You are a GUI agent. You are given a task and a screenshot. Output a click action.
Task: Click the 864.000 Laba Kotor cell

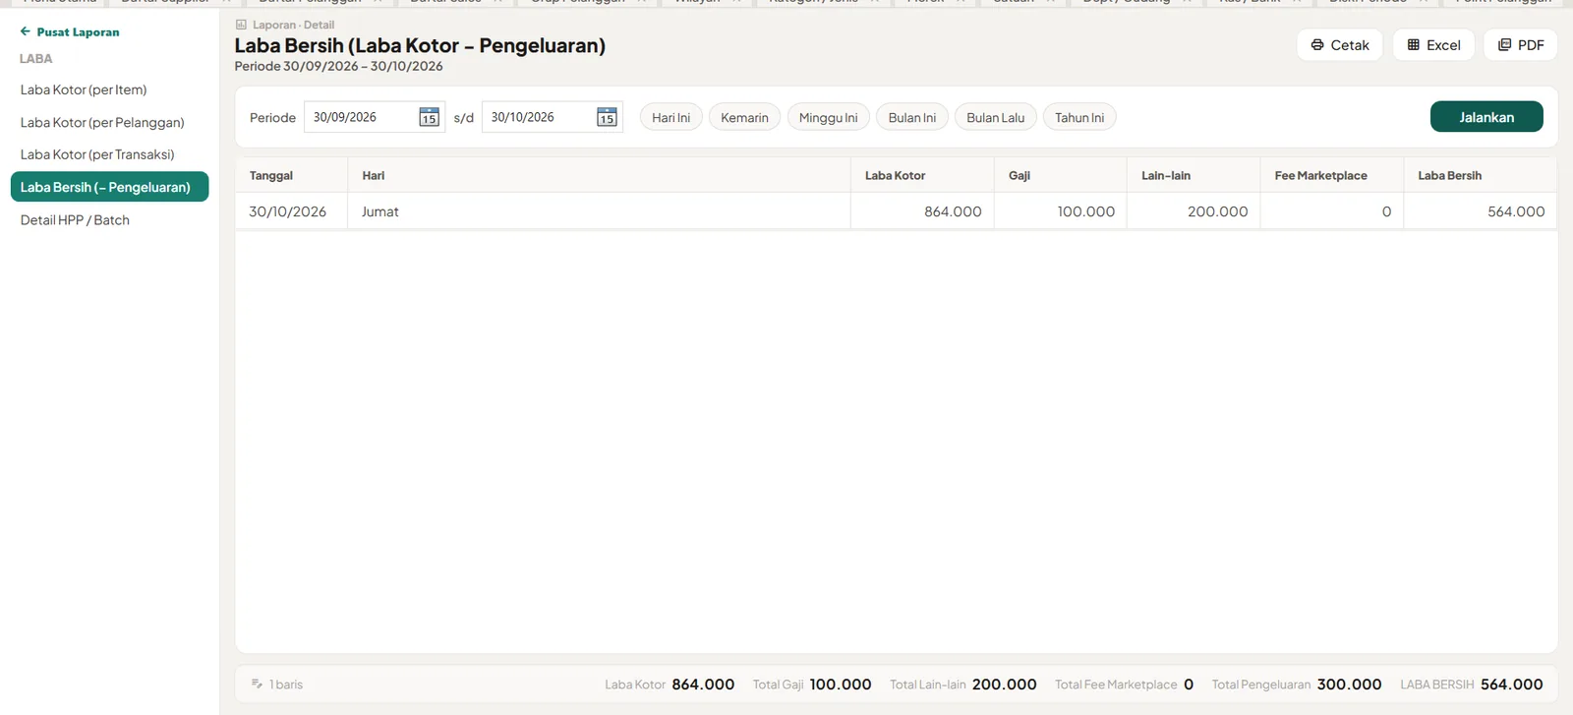tap(922, 211)
